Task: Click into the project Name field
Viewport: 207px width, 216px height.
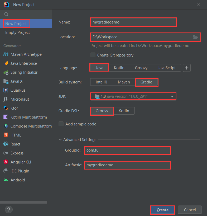Action: click(133, 22)
